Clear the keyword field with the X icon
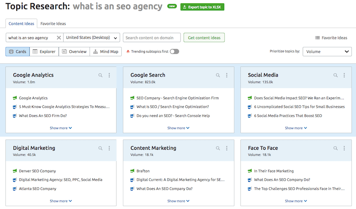This screenshot has width=356, height=209. coord(59,38)
